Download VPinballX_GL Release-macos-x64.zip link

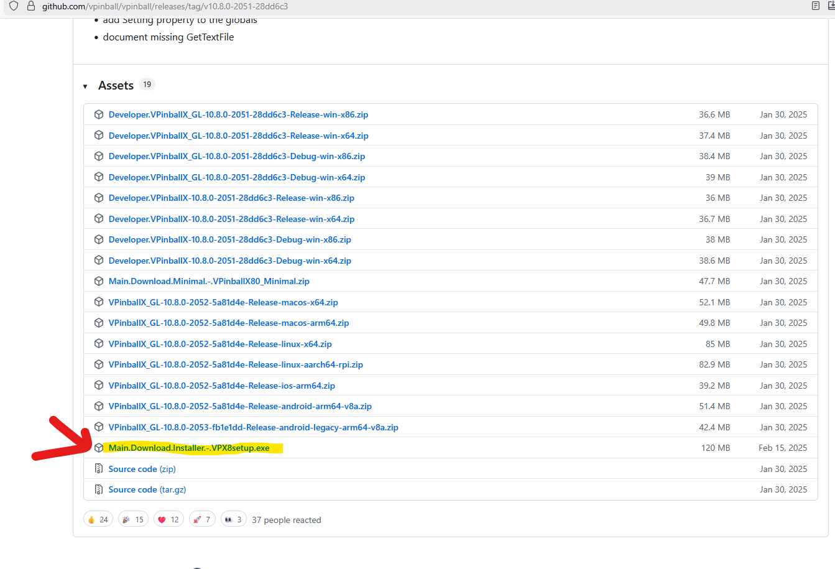pyautogui.click(x=223, y=302)
